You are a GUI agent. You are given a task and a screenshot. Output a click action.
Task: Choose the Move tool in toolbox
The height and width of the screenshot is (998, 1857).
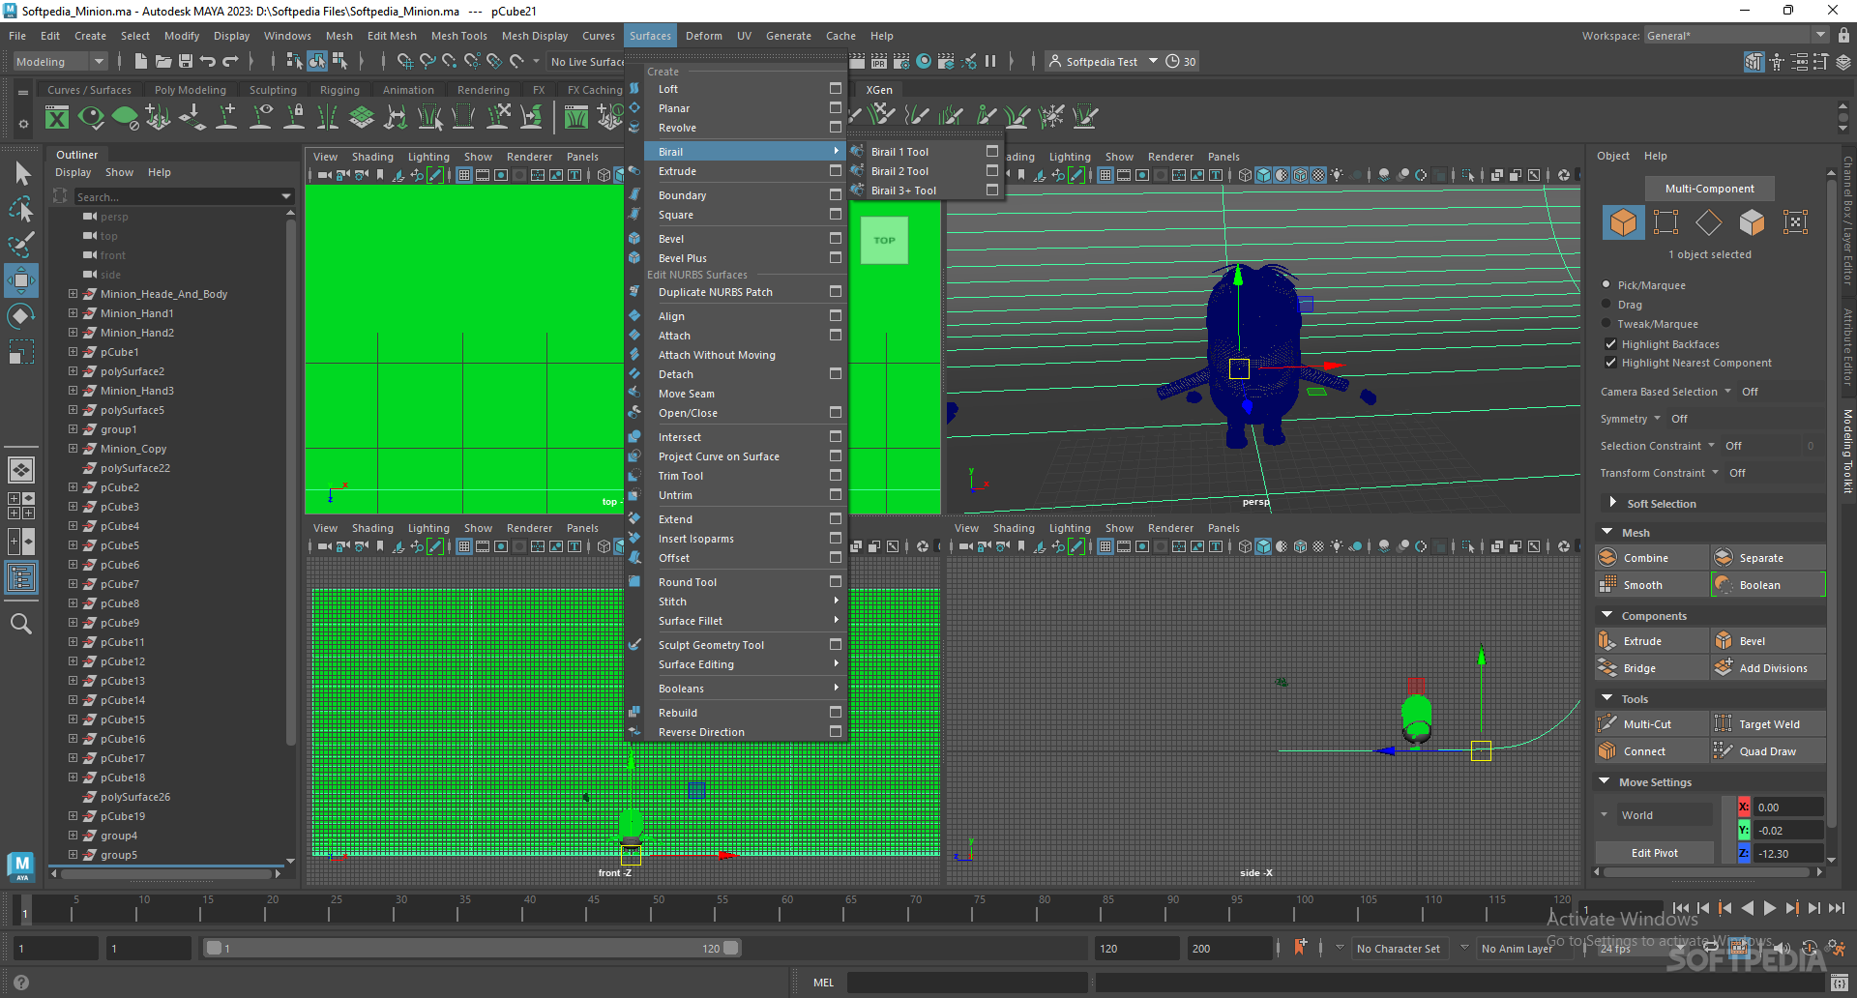coord(21,280)
